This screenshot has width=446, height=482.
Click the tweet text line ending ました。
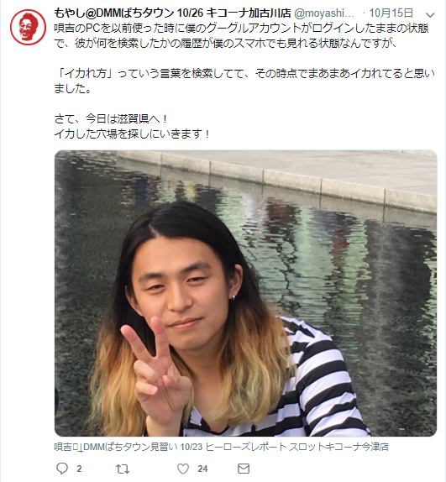(72, 88)
